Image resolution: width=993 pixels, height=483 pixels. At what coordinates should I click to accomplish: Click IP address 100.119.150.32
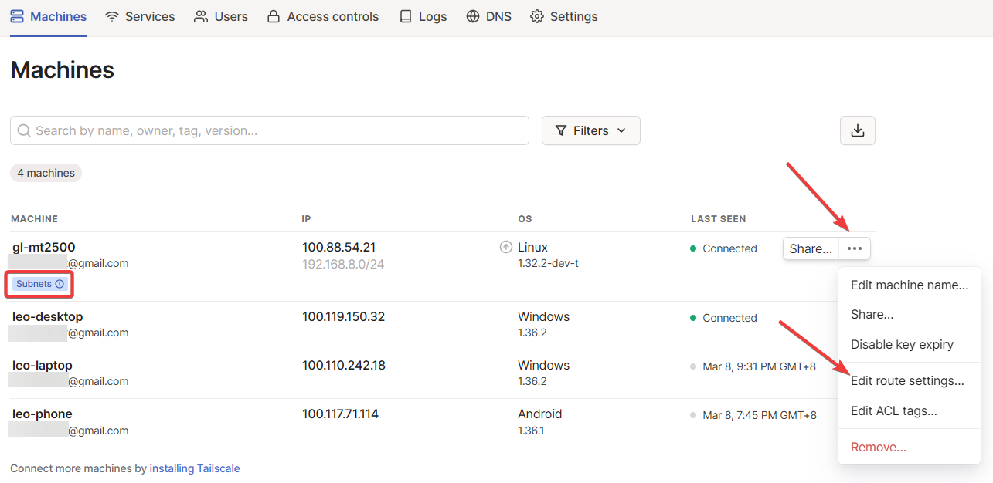[344, 316]
